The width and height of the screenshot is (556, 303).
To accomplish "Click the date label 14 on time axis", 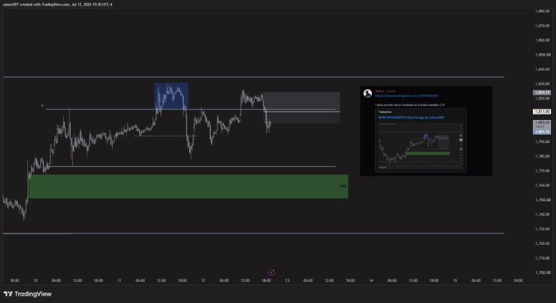I will point(371,280).
